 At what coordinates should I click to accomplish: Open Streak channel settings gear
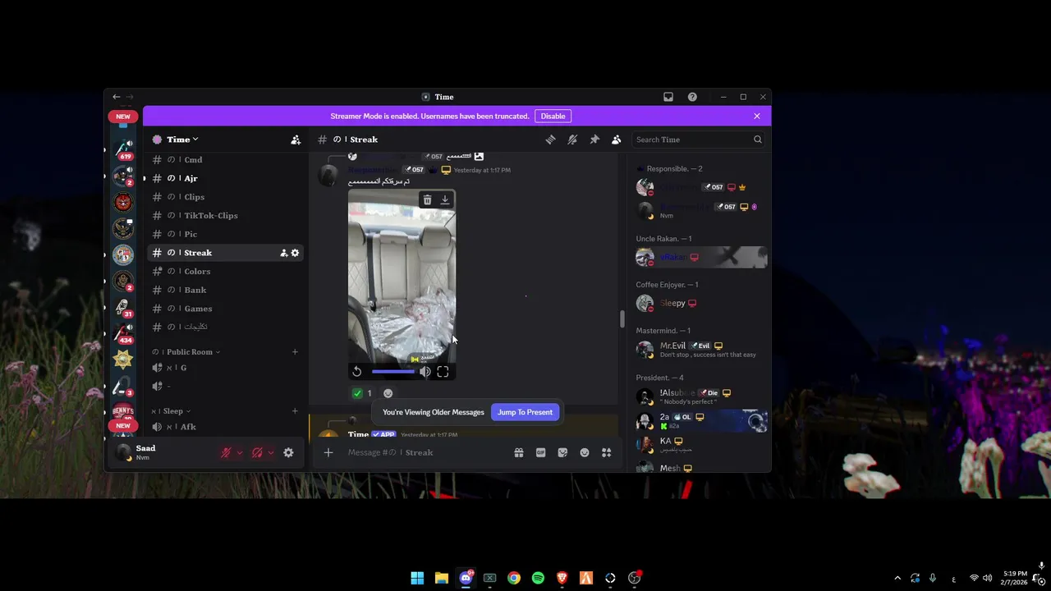pyautogui.click(x=295, y=253)
